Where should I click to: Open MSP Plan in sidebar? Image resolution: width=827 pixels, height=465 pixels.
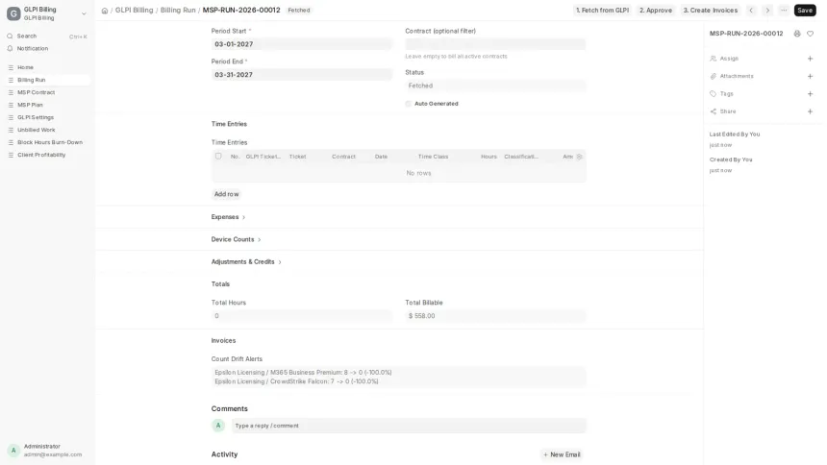(x=47, y=105)
